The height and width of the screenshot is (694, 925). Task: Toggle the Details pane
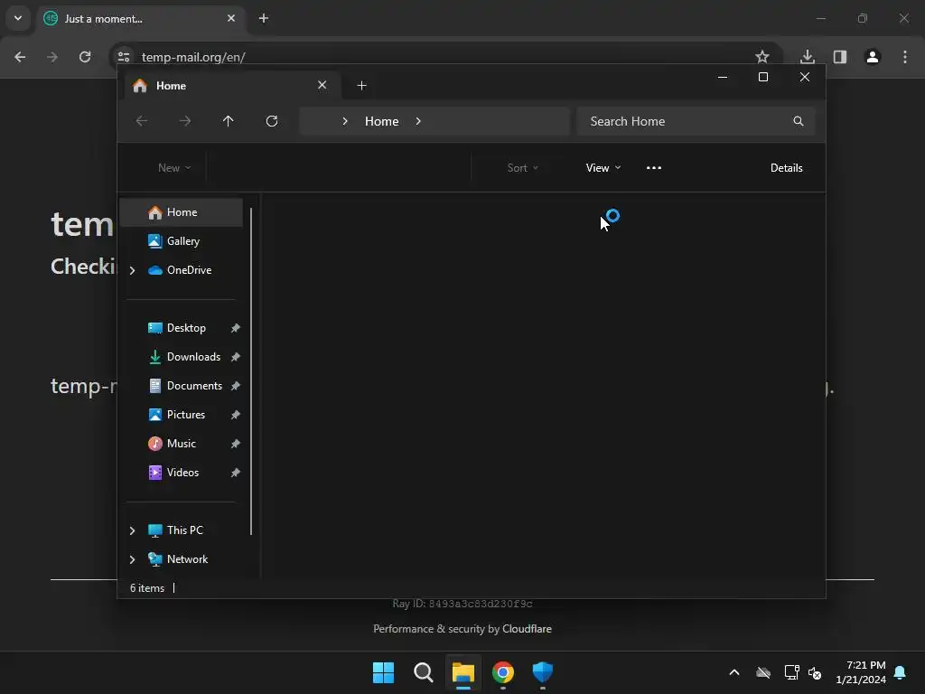coord(787,167)
